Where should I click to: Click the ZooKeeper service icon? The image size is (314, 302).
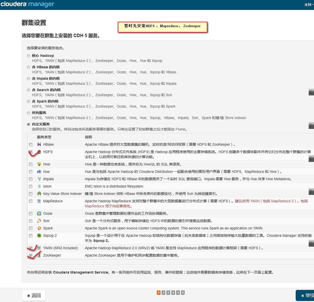pyautogui.click(x=39, y=255)
